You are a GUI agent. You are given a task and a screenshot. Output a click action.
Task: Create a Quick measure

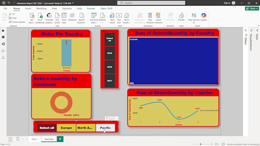click(x=158, y=18)
